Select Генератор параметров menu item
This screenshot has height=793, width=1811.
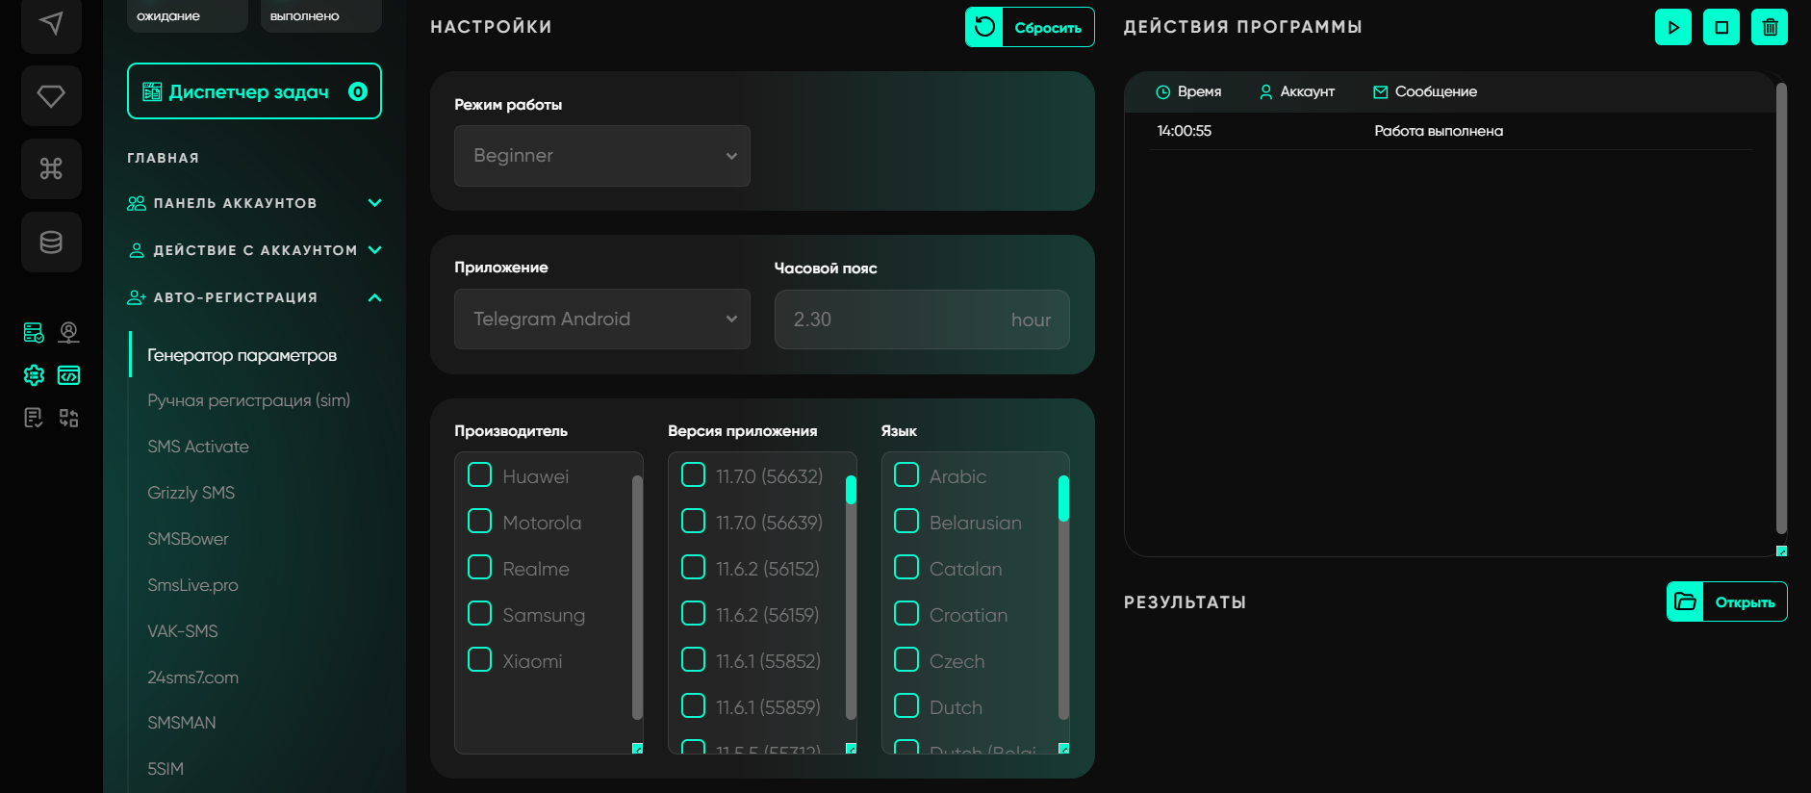click(242, 355)
